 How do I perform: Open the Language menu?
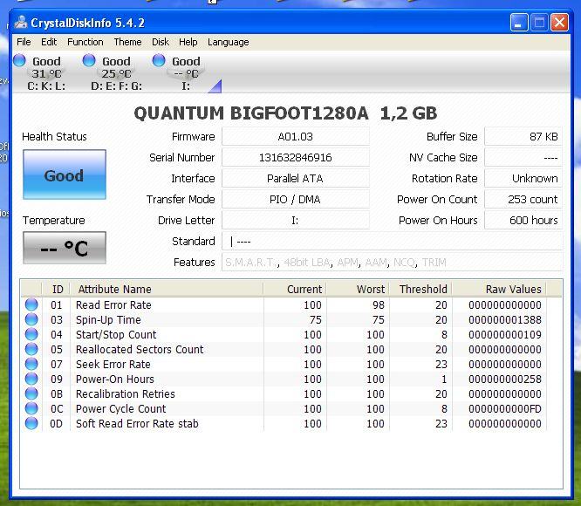(x=228, y=42)
